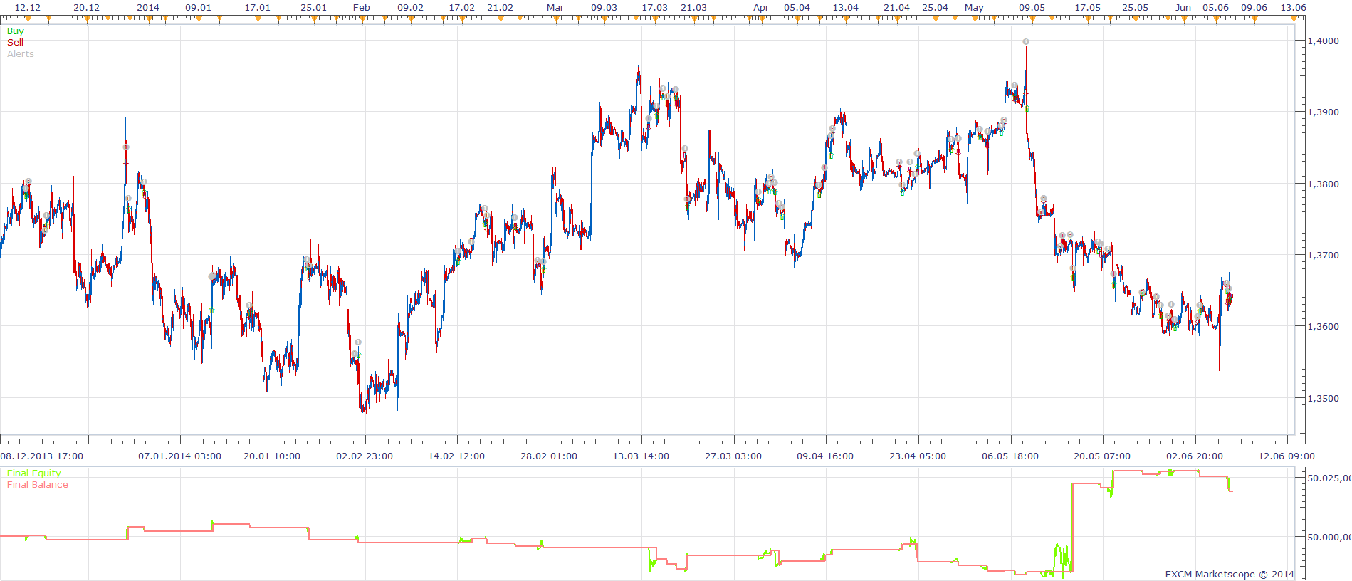Screen dimensions: 1352x581
Task: Click the 17.01 date on the top ruler
Action: pos(258,8)
